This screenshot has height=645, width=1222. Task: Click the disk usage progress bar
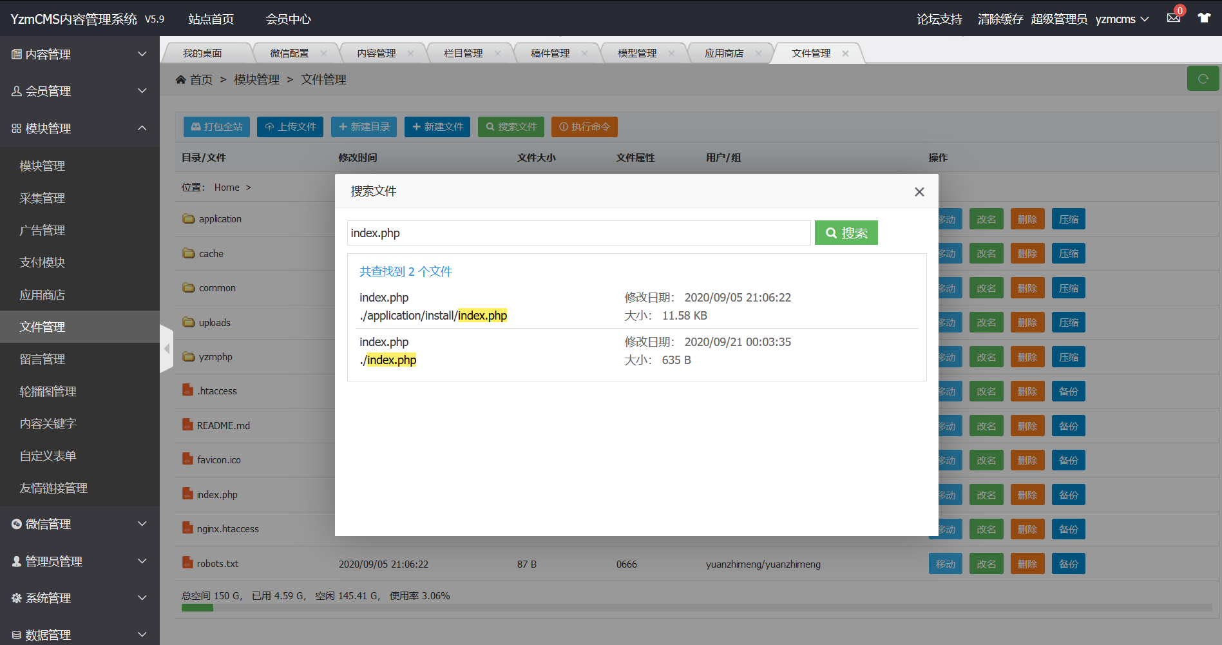pyautogui.click(x=696, y=608)
